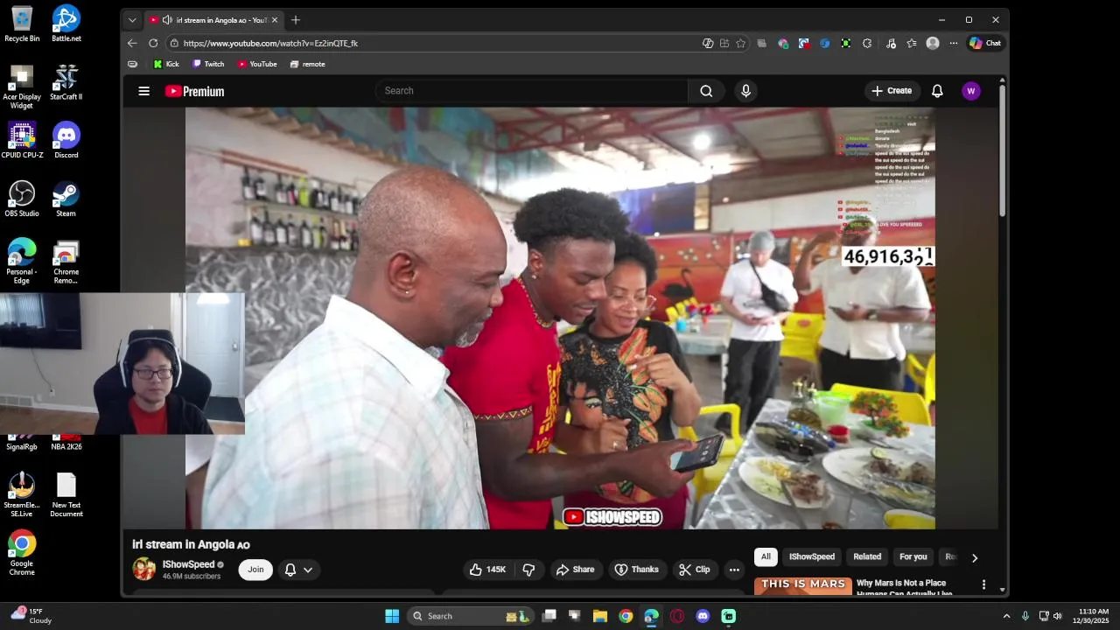Create a Clip of the video
Screen dimensions: 1120x630
pos(695,570)
